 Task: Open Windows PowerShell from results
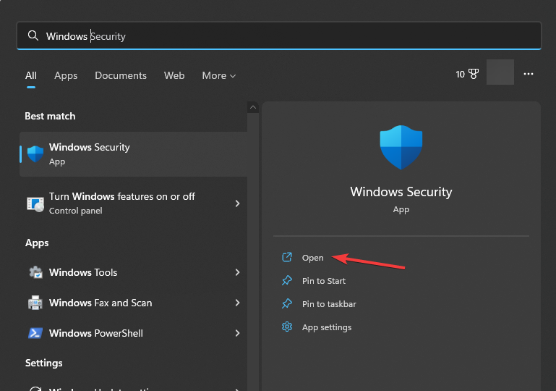133,333
